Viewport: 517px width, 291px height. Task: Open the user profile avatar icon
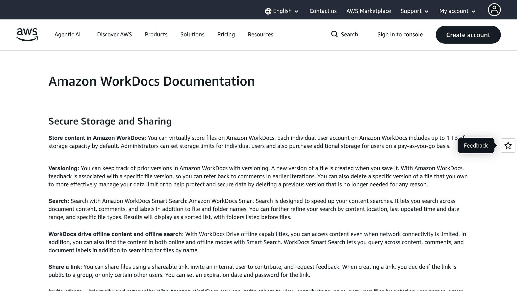click(494, 10)
